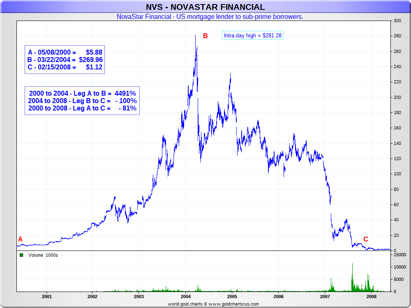This screenshot has width=411, height=308.
Task: Click the 2004 x-axis label
Action: coord(185,297)
